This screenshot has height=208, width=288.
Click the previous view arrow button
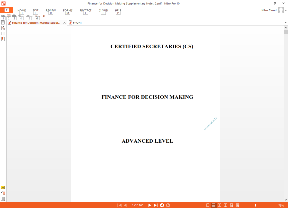[162, 205]
